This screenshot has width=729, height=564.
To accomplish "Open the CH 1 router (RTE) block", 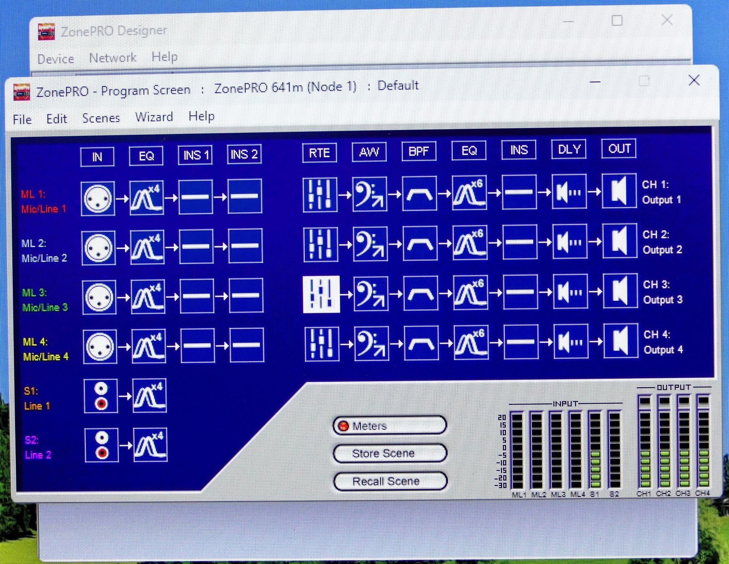I will [320, 195].
